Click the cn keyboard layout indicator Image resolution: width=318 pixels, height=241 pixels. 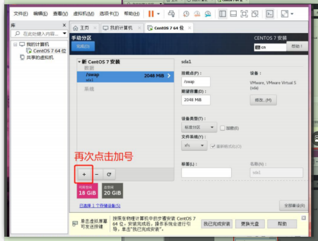point(270,47)
